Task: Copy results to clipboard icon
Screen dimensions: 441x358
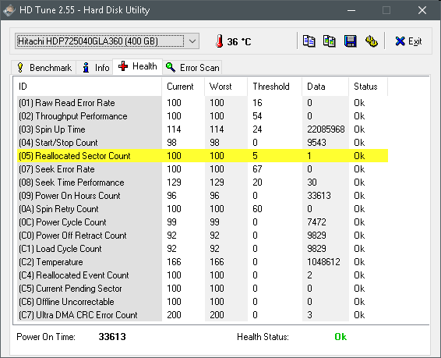Action: tap(309, 41)
